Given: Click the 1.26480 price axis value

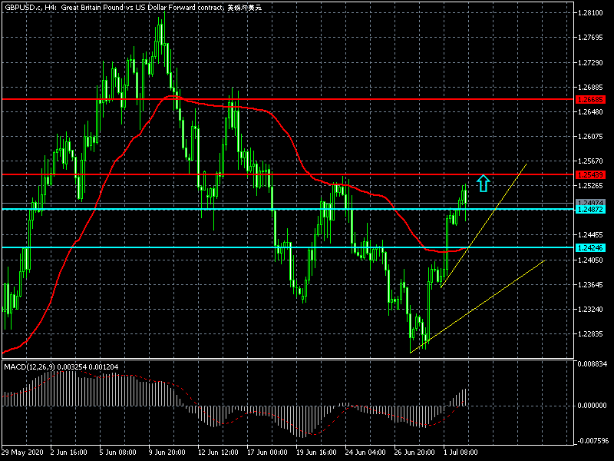Looking at the screenshot, I should 590,112.
